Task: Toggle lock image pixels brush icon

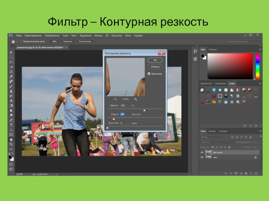Action: click(x=217, y=147)
